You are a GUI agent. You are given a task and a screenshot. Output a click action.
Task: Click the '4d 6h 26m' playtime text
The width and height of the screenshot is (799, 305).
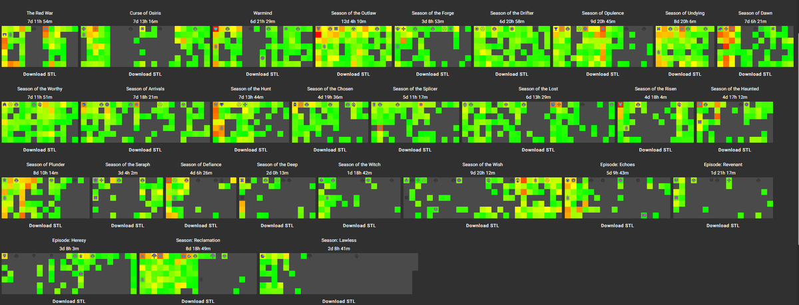coord(201,173)
